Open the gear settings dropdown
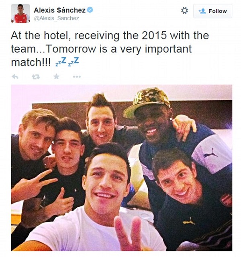Image resolution: width=241 pixels, height=257 pixels. [184, 11]
